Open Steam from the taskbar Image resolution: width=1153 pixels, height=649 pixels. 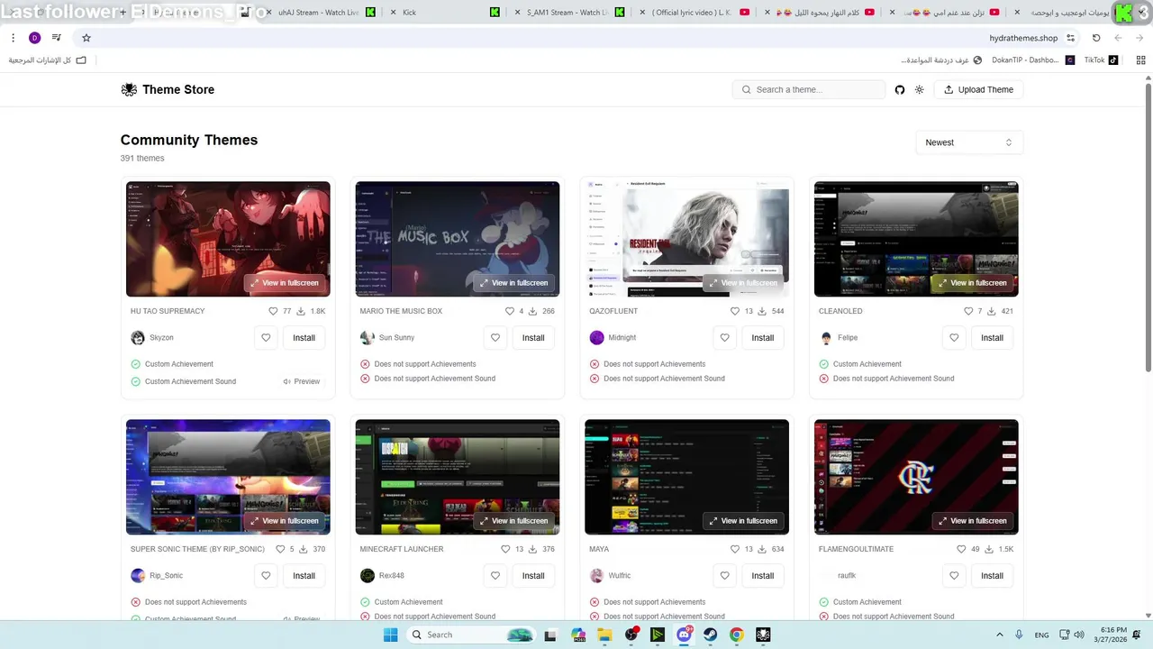(710, 635)
